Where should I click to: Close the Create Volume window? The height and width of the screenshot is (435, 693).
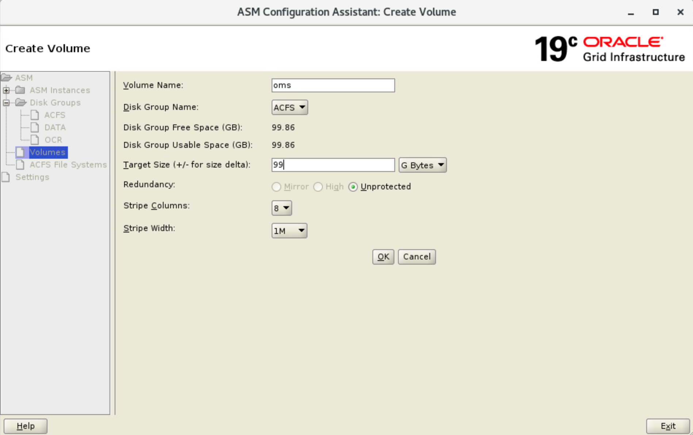tap(680, 12)
